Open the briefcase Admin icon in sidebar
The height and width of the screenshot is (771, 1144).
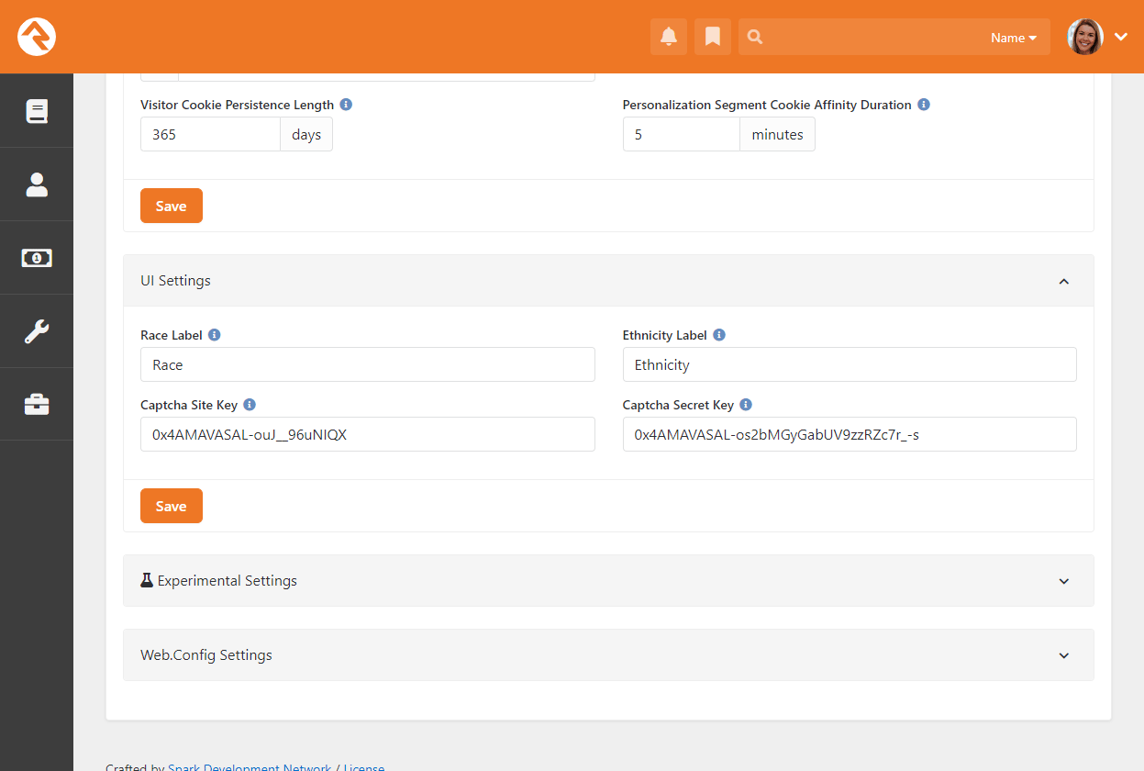pos(37,404)
